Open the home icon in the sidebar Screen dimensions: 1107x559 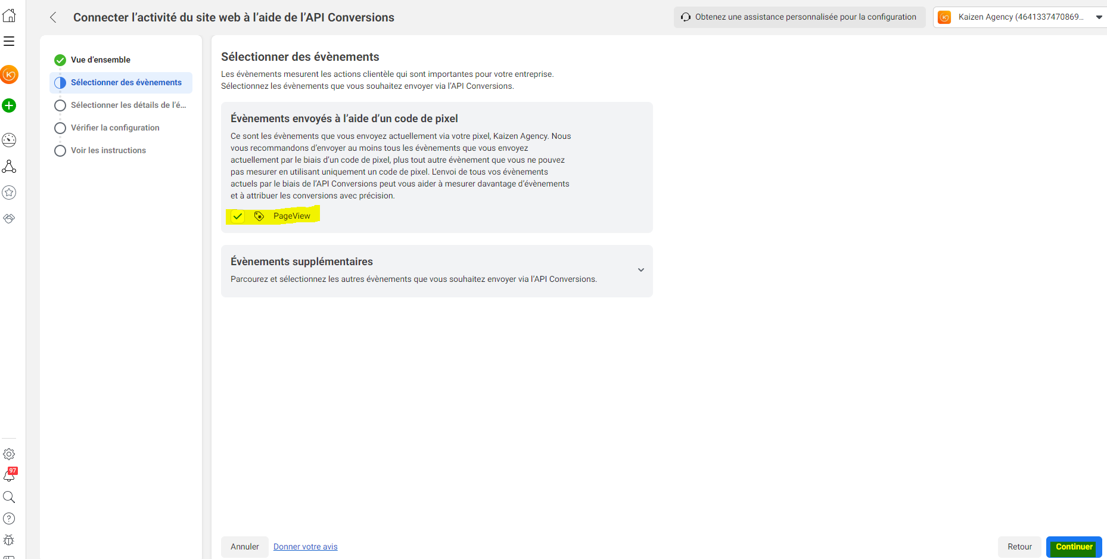[x=9, y=15]
